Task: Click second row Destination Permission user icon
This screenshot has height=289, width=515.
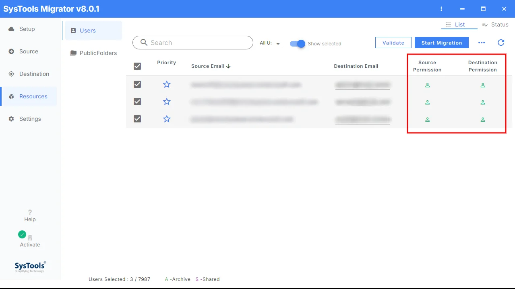Action: click(482, 102)
